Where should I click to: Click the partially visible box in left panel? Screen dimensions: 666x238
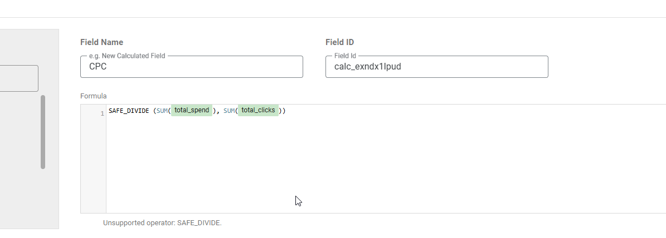pos(19,78)
